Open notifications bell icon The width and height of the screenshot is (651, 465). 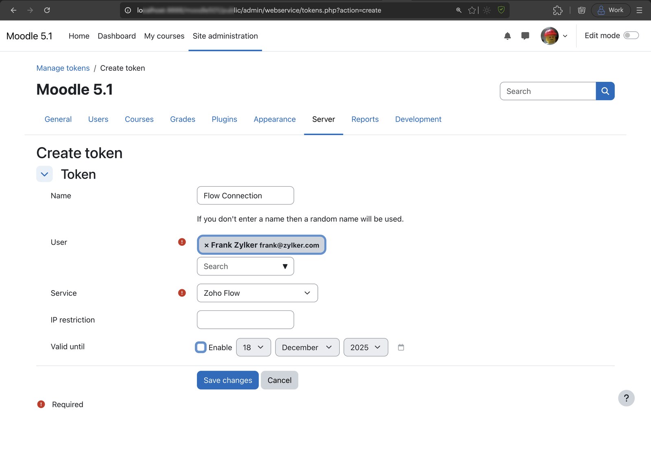[x=507, y=36]
